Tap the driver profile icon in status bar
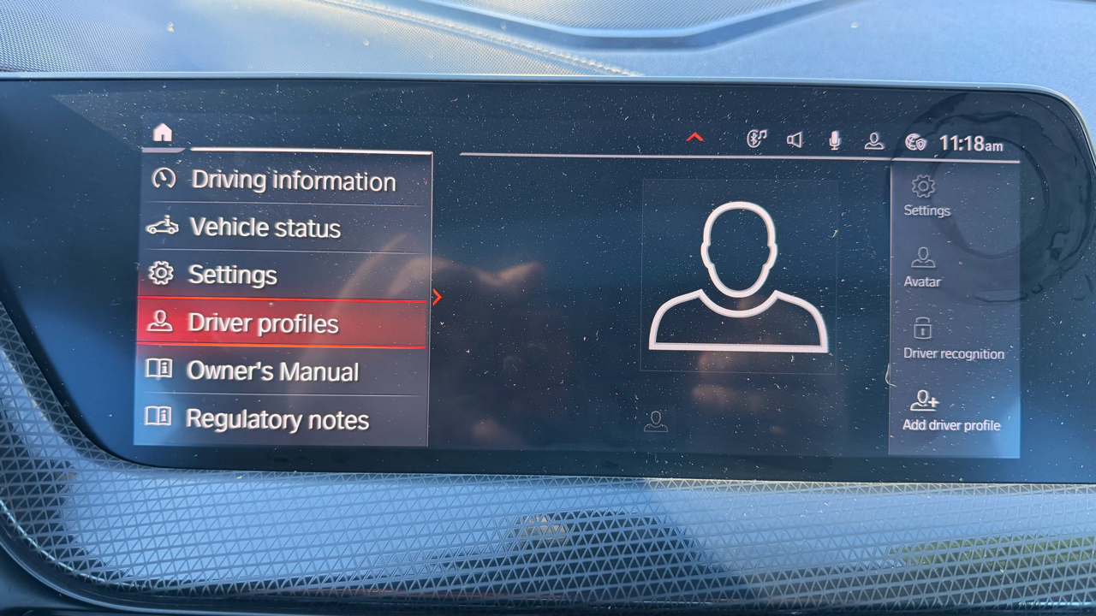 click(873, 141)
